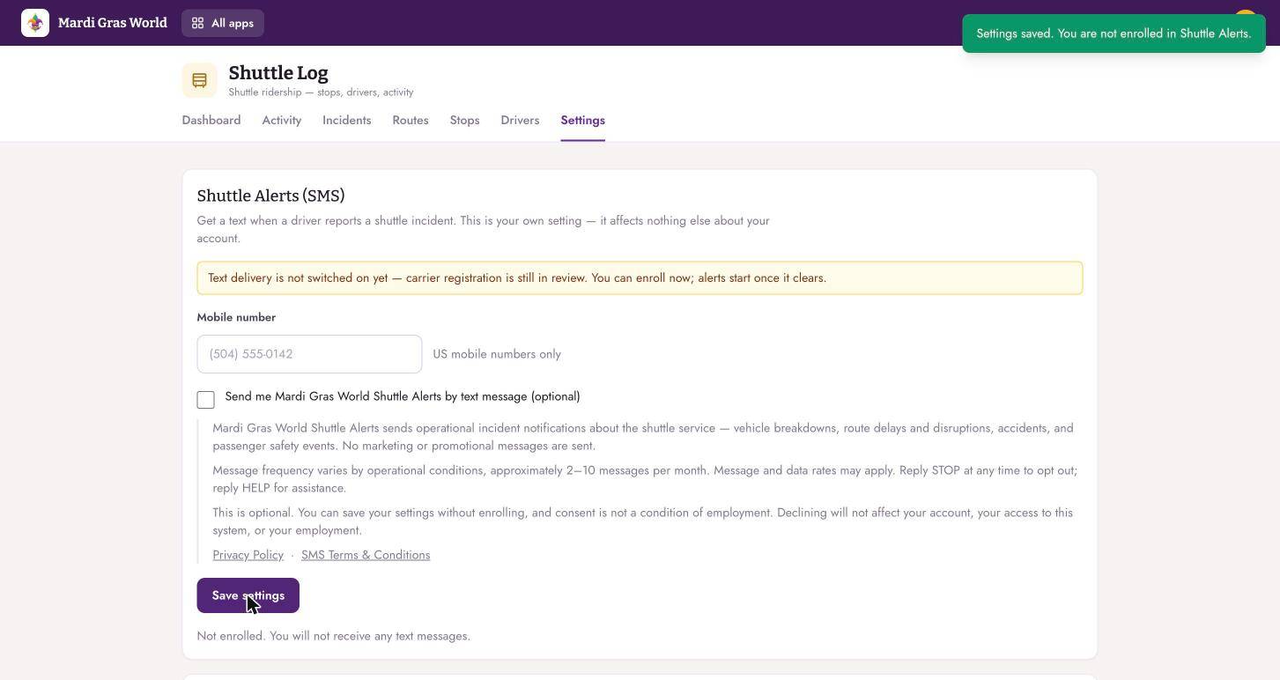
Task: Click the 'Shuttle ridership — stops, drivers, activity' subtitle
Action: pyautogui.click(x=321, y=92)
